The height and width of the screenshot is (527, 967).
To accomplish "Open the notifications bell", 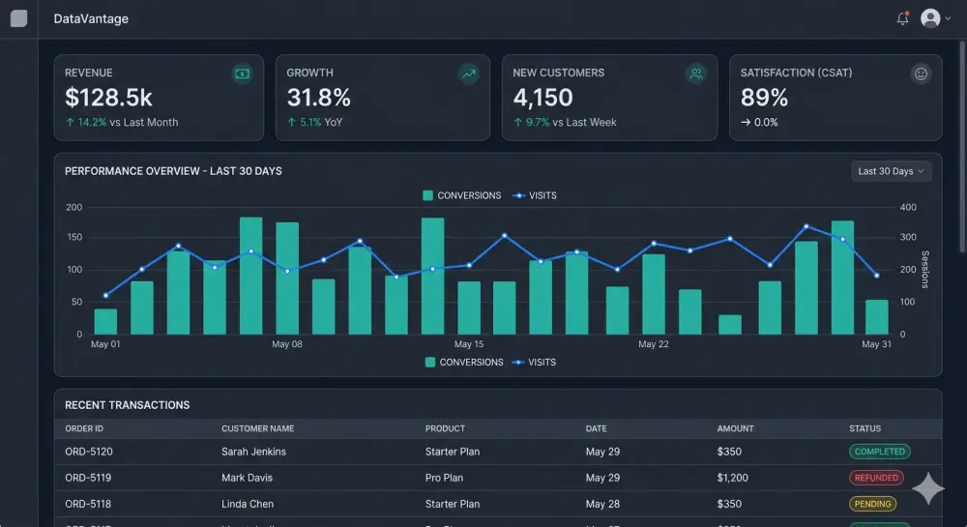I will tap(902, 18).
